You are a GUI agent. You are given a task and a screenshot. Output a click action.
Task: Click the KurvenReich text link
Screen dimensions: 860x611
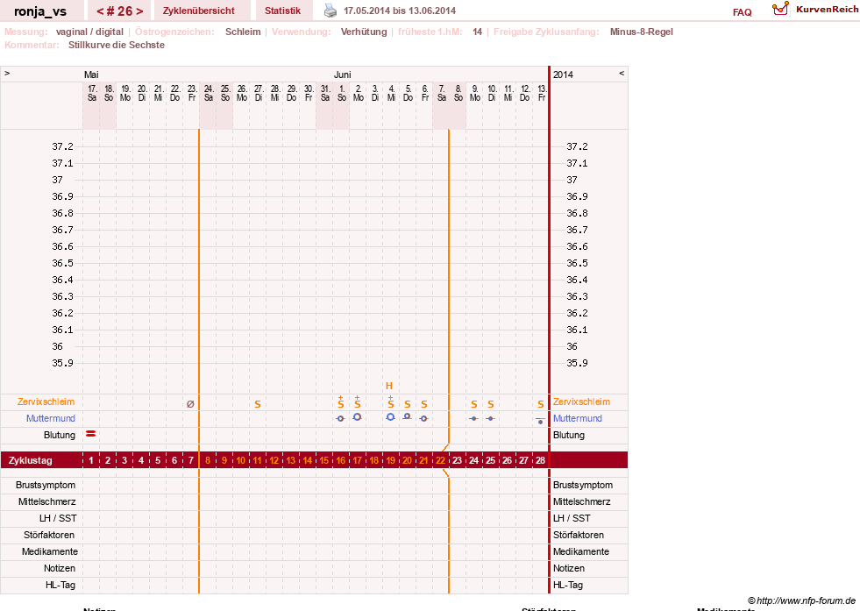(x=827, y=10)
